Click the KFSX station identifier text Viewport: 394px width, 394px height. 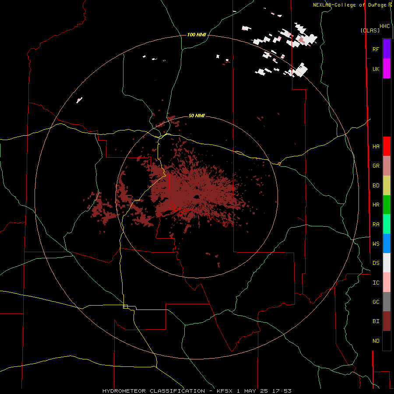click(225, 391)
